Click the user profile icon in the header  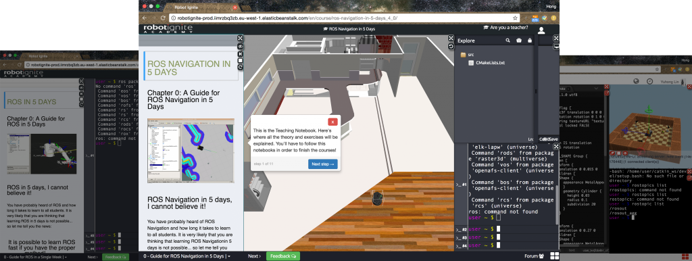tap(541, 30)
